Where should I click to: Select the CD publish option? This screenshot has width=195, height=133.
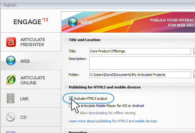point(31,117)
